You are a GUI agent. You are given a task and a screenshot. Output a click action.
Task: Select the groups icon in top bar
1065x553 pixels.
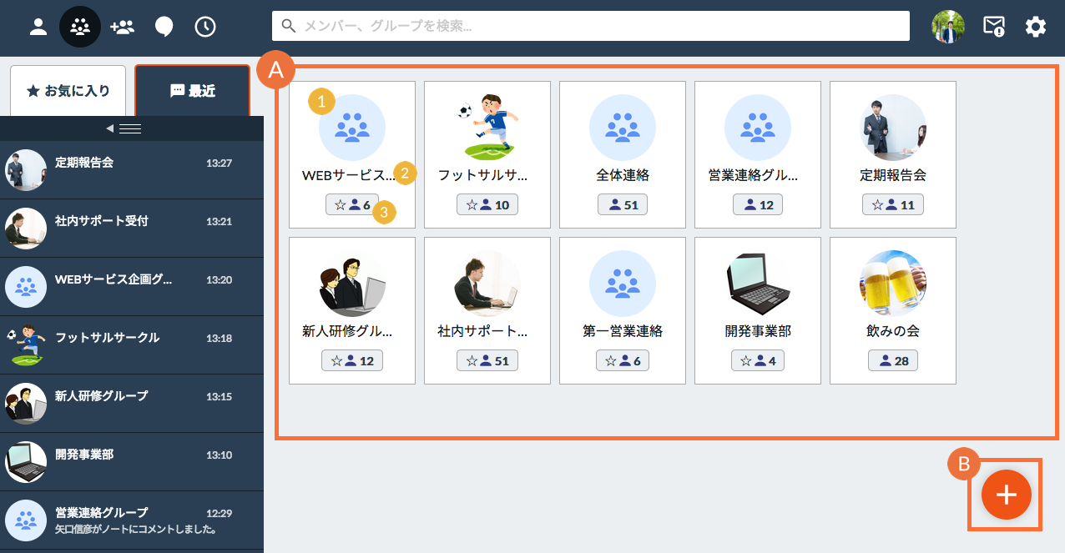(80, 27)
